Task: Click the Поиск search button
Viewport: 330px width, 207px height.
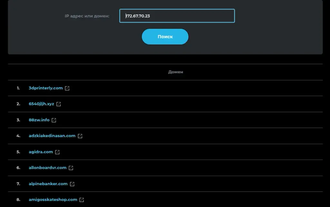Action: click(165, 37)
